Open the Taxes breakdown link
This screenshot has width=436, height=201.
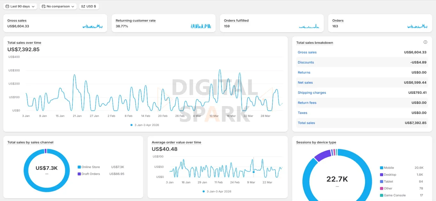tap(302, 113)
